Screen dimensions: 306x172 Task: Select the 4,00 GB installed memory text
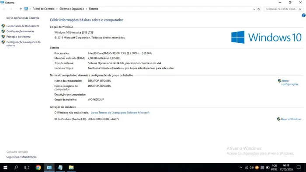tap(104, 58)
